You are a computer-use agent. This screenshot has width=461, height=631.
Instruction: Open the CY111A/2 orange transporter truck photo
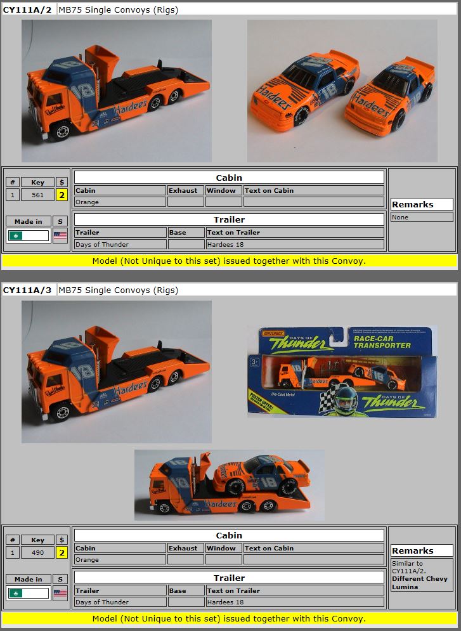click(117, 91)
